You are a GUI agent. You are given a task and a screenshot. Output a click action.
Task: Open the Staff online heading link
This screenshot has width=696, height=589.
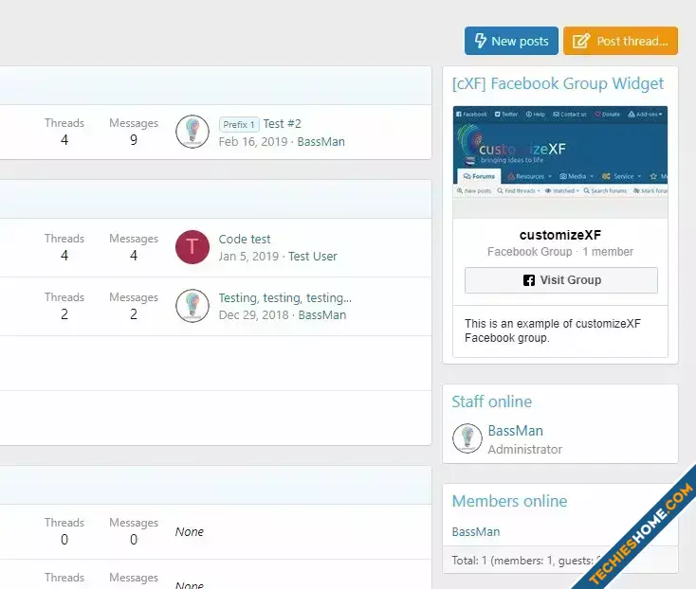click(492, 402)
